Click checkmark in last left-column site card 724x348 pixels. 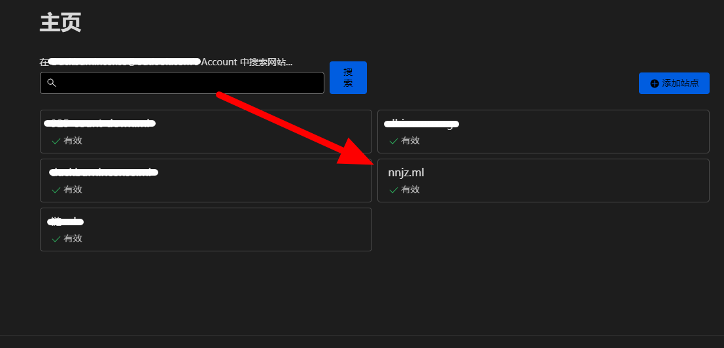click(56, 239)
